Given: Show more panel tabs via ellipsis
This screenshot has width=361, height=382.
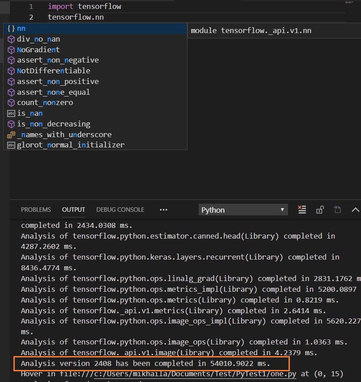Looking at the screenshot, I should coord(163,210).
